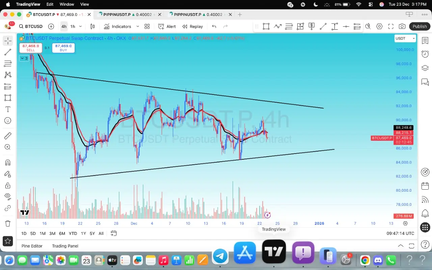Screen dimensions: 432x270
Task: Open the USDT currency dropdown
Action: pos(405,38)
